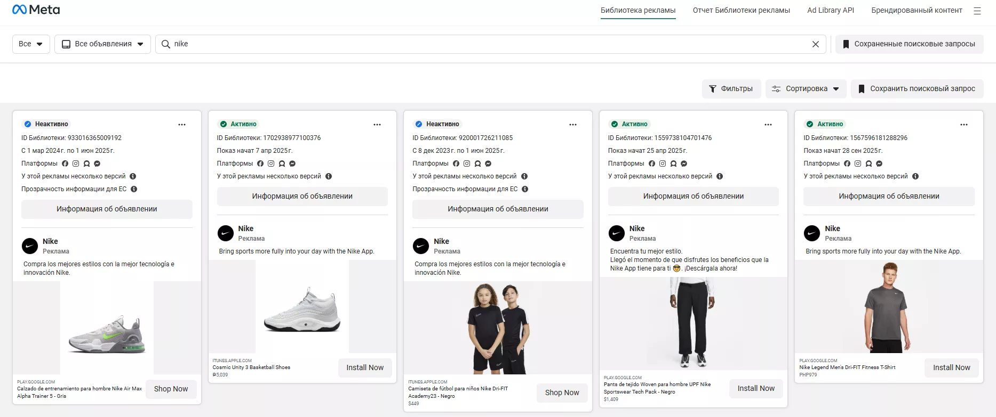Click Messenger platform icon in ad 1559738104701476

coord(684,163)
